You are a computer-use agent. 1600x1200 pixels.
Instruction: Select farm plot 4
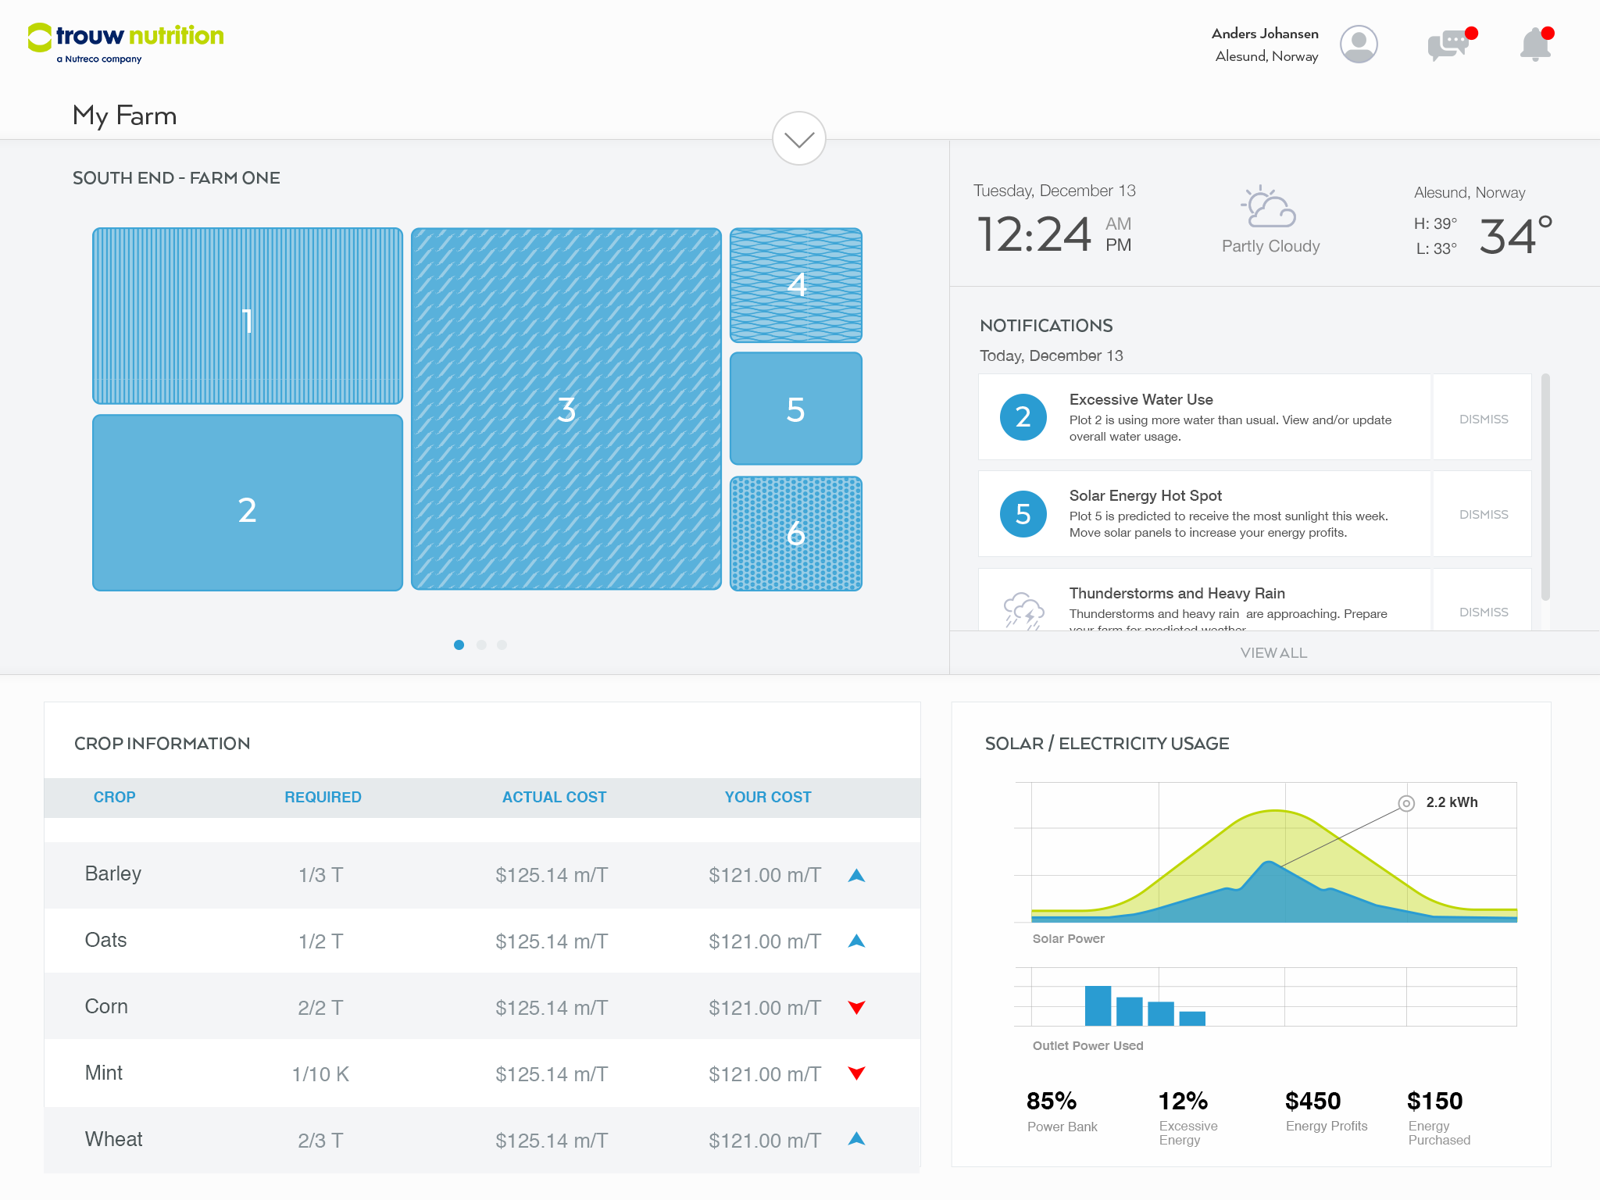tap(796, 285)
